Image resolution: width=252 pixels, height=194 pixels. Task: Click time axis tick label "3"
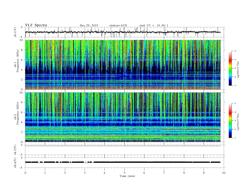[85, 173]
